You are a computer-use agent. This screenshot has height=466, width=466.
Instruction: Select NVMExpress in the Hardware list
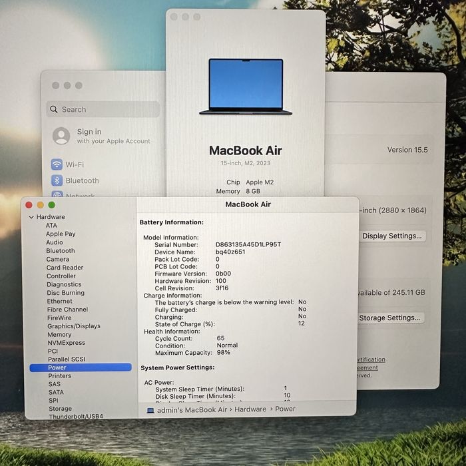[x=67, y=343]
